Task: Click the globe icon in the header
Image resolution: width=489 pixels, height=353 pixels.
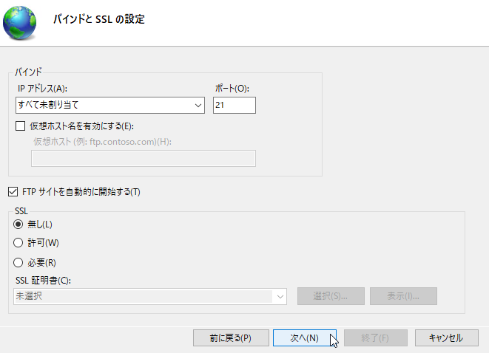Action: tap(19, 23)
